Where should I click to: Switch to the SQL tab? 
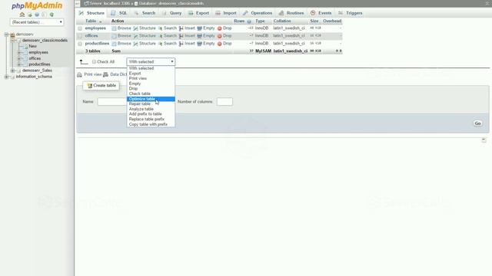pyautogui.click(x=119, y=13)
